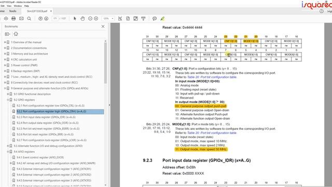
Task: Collapse bookmark 9 General-purpose and alternate-function I/Os
Action: tap(5, 88)
